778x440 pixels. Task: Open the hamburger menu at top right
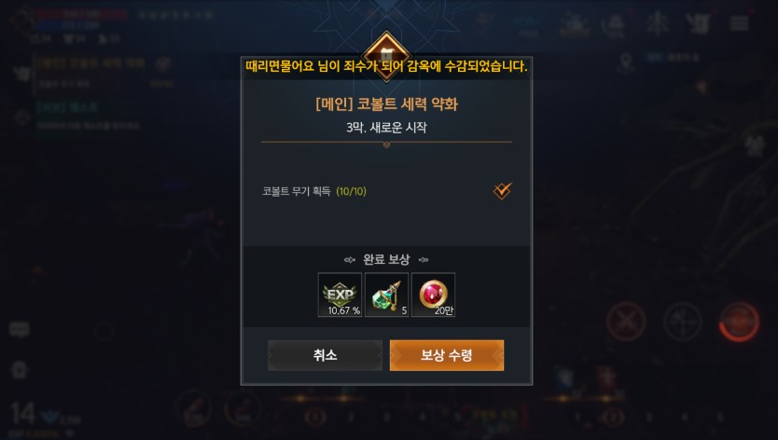(x=739, y=23)
